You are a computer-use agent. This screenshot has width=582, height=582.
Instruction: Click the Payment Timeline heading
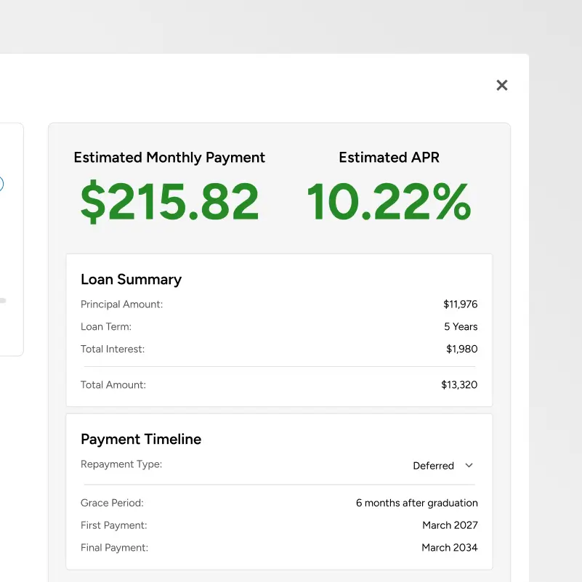pos(141,439)
